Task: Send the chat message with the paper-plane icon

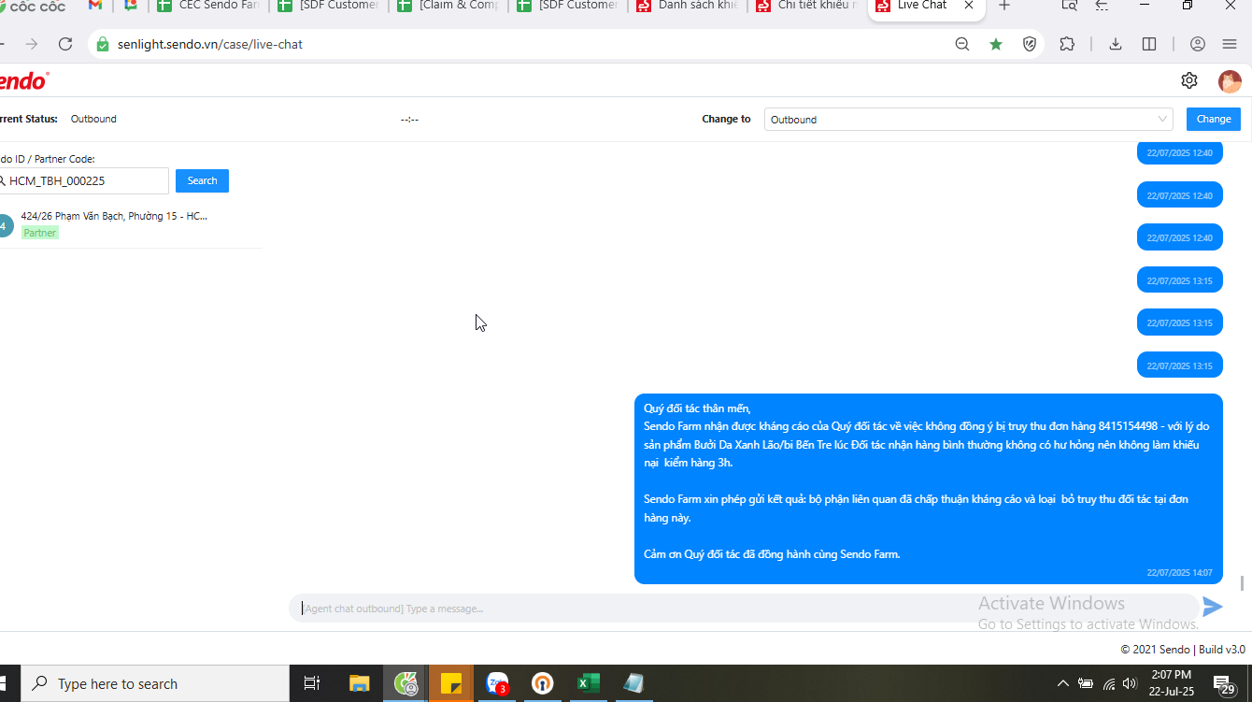Action: pyautogui.click(x=1212, y=607)
